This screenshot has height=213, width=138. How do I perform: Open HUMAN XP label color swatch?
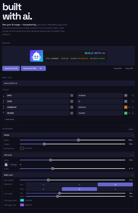72,107
